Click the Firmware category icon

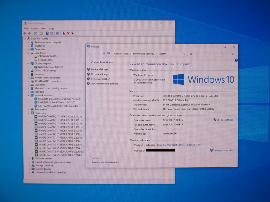click(x=32, y=74)
